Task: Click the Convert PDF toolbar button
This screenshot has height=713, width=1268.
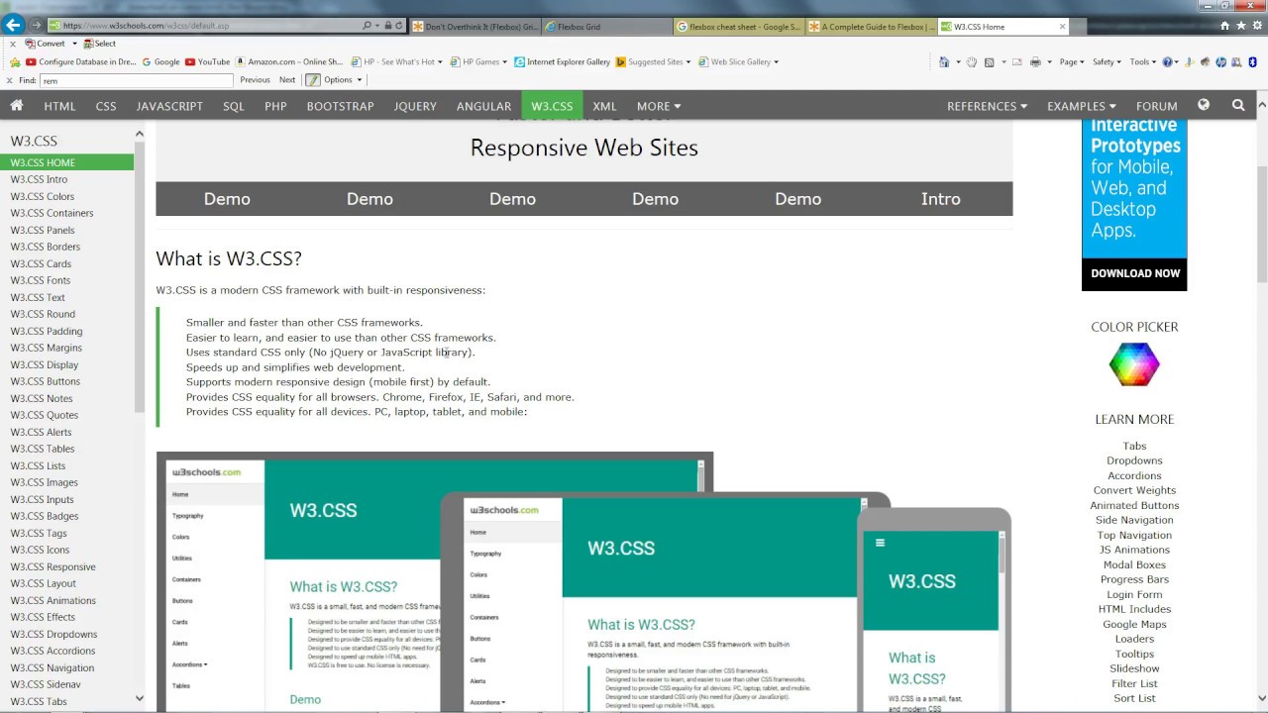Action: [46, 44]
